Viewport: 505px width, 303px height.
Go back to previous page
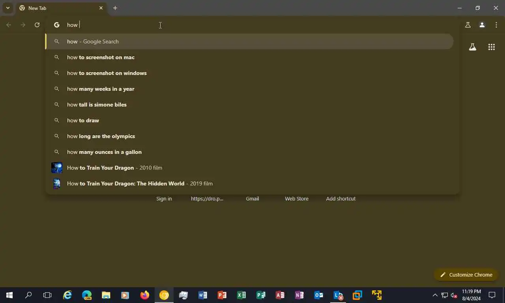(x=9, y=25)
